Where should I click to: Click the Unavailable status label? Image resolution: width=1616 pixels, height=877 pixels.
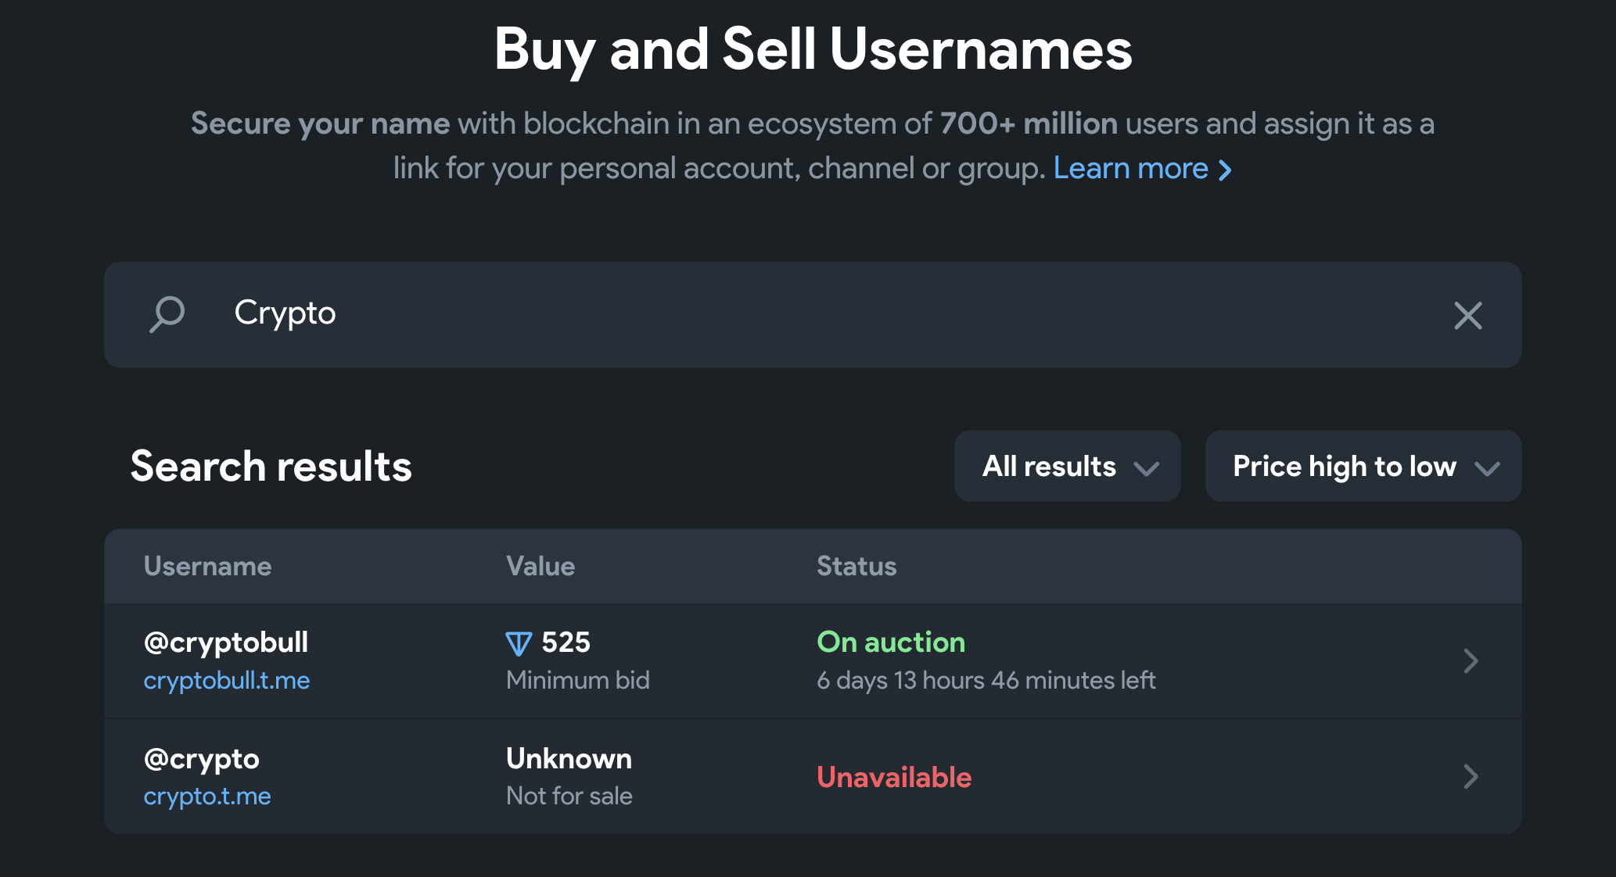[x=894, y=778]
